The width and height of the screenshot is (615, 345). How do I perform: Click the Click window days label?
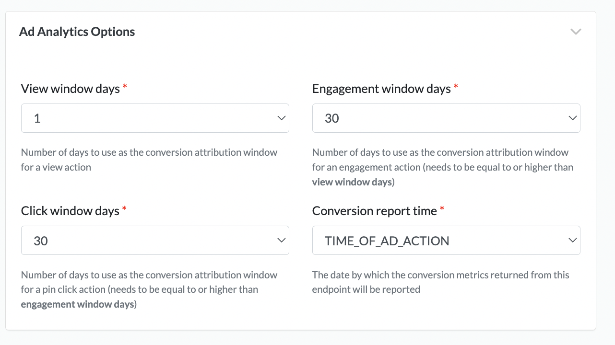70,211
